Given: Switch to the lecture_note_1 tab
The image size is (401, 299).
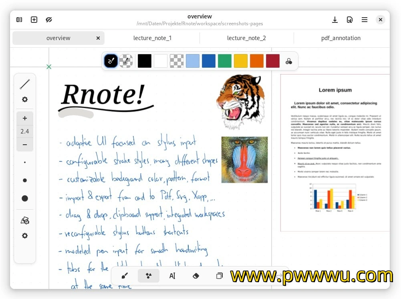Looking at the screenshot, I should click(152, 38).
